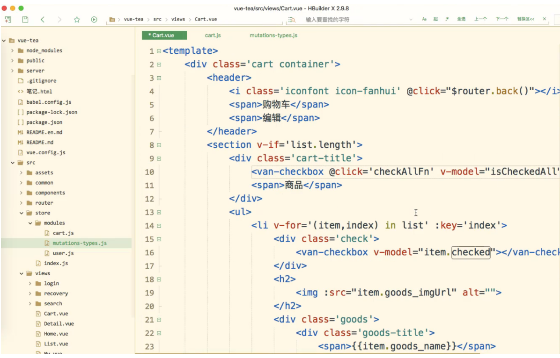Screen dimensions: 560x358
Task: Expand the public folder
Action: (13, 61)
